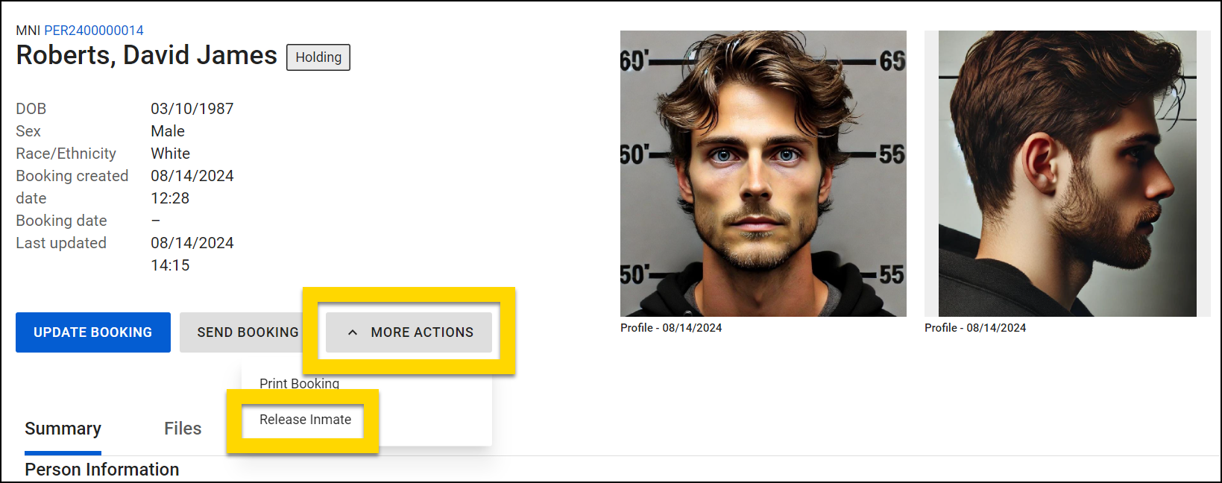Click the Person Information section heading

tap(102, 470)
